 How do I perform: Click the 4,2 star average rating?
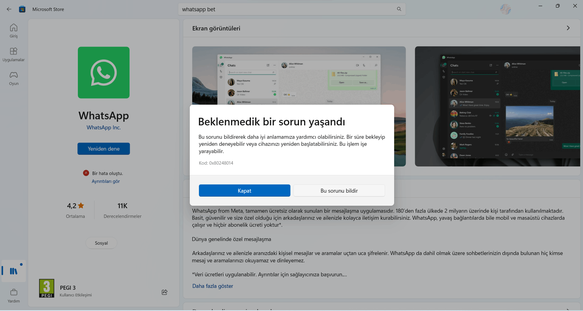point(75,210)
